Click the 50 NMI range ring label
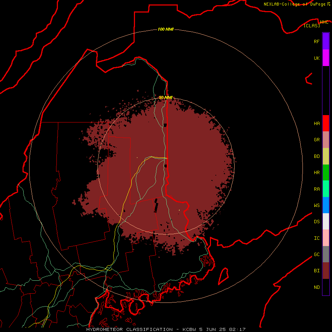The width and height of the screenshot is (332, 332). [x=166, y=97]
